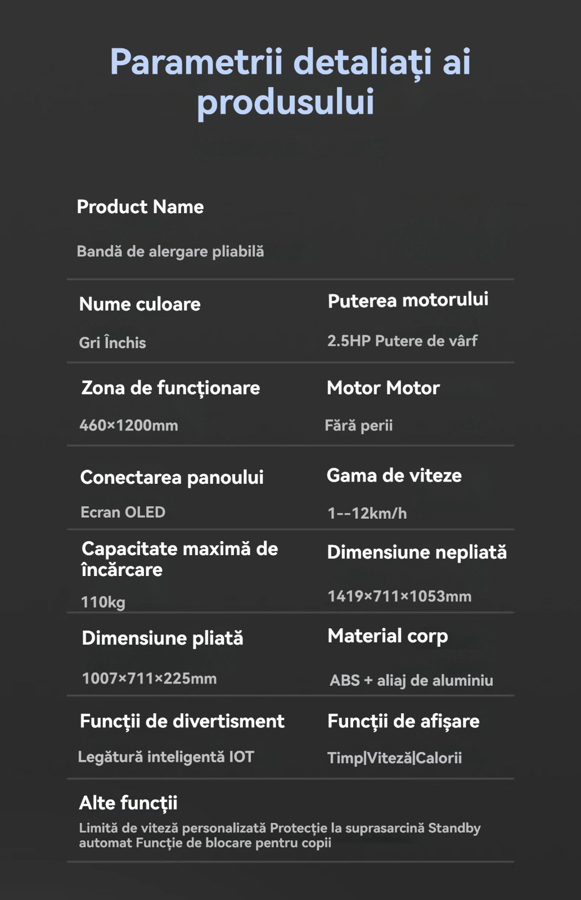Click the "Material corp" label
This screenshot has height=900, width=581.
388,636
